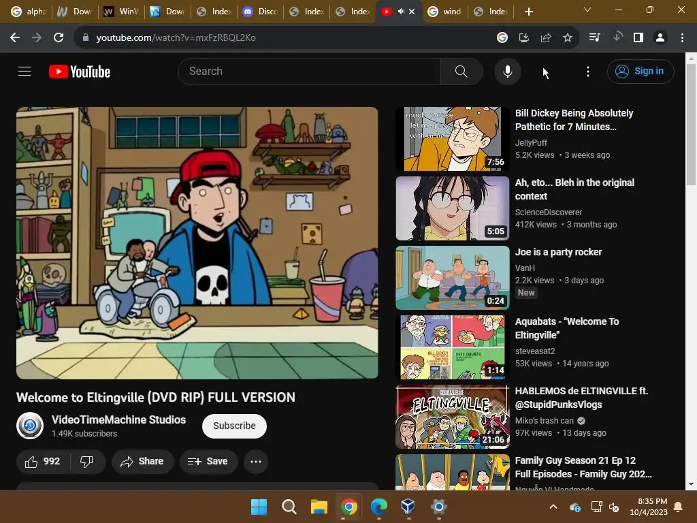
Task: Go back in Chrome
Action: pos(15,38)
